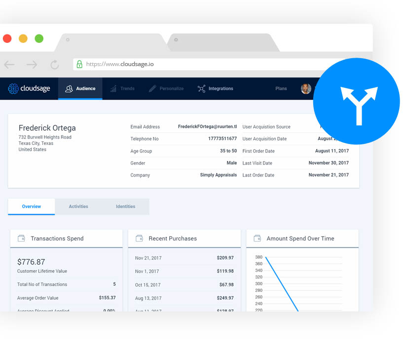Screen dimensions: 405x346
Task: Click the Personalize pencil icon
Action: coord(152,89)
